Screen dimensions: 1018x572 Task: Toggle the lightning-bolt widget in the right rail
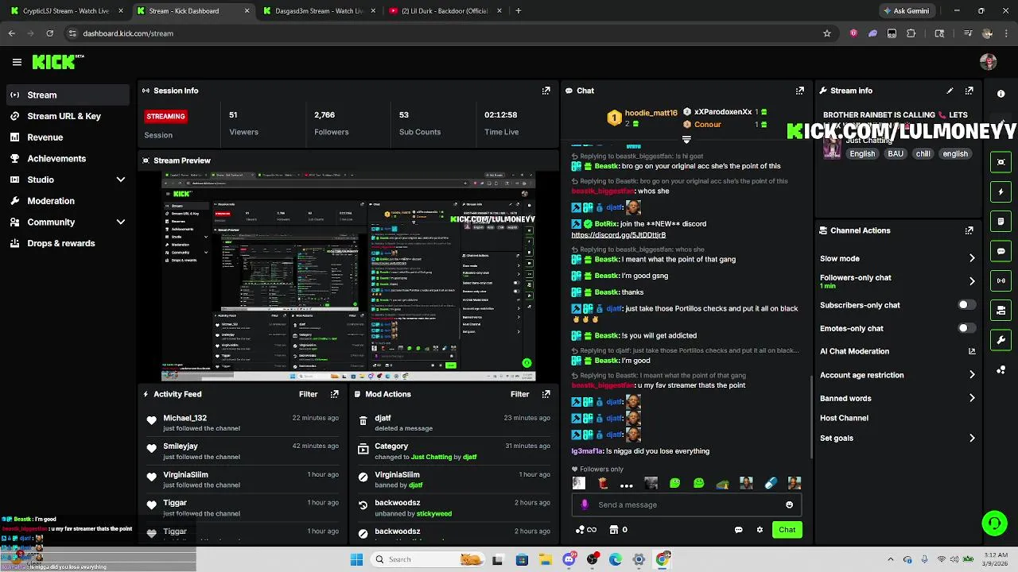[1001, 191]
